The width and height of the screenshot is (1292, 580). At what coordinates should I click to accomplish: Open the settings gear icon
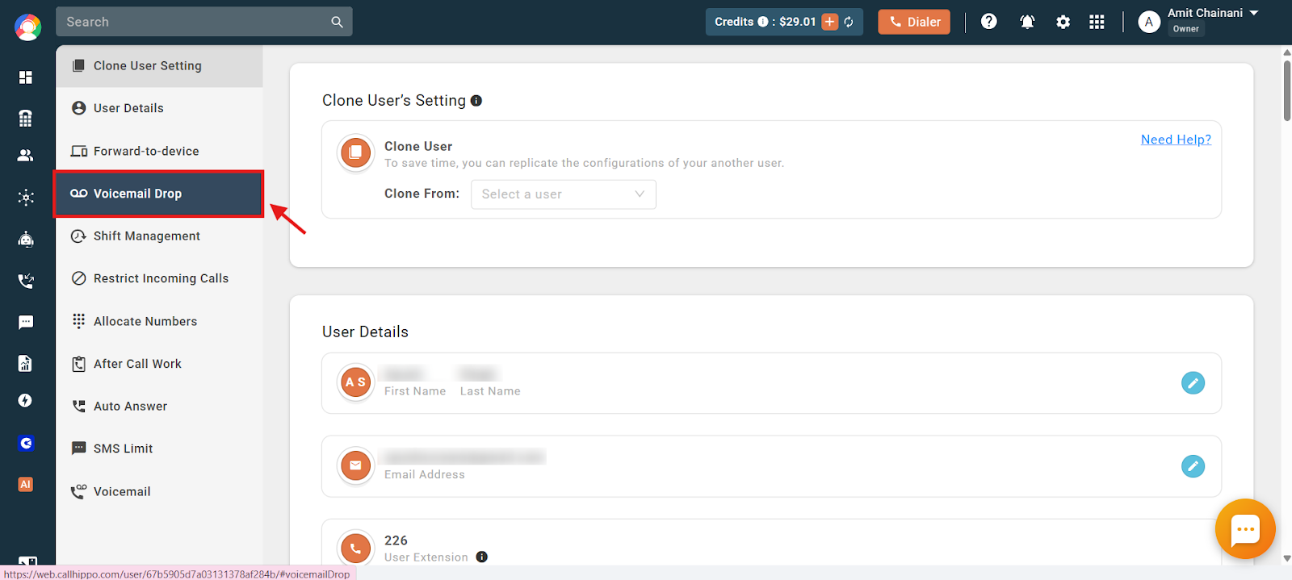1063,22
